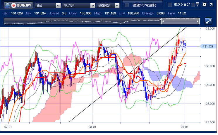218x135 pixels.
Task: Toggle the checkbox right of ポジション
Action: click(x=193, y=5)
